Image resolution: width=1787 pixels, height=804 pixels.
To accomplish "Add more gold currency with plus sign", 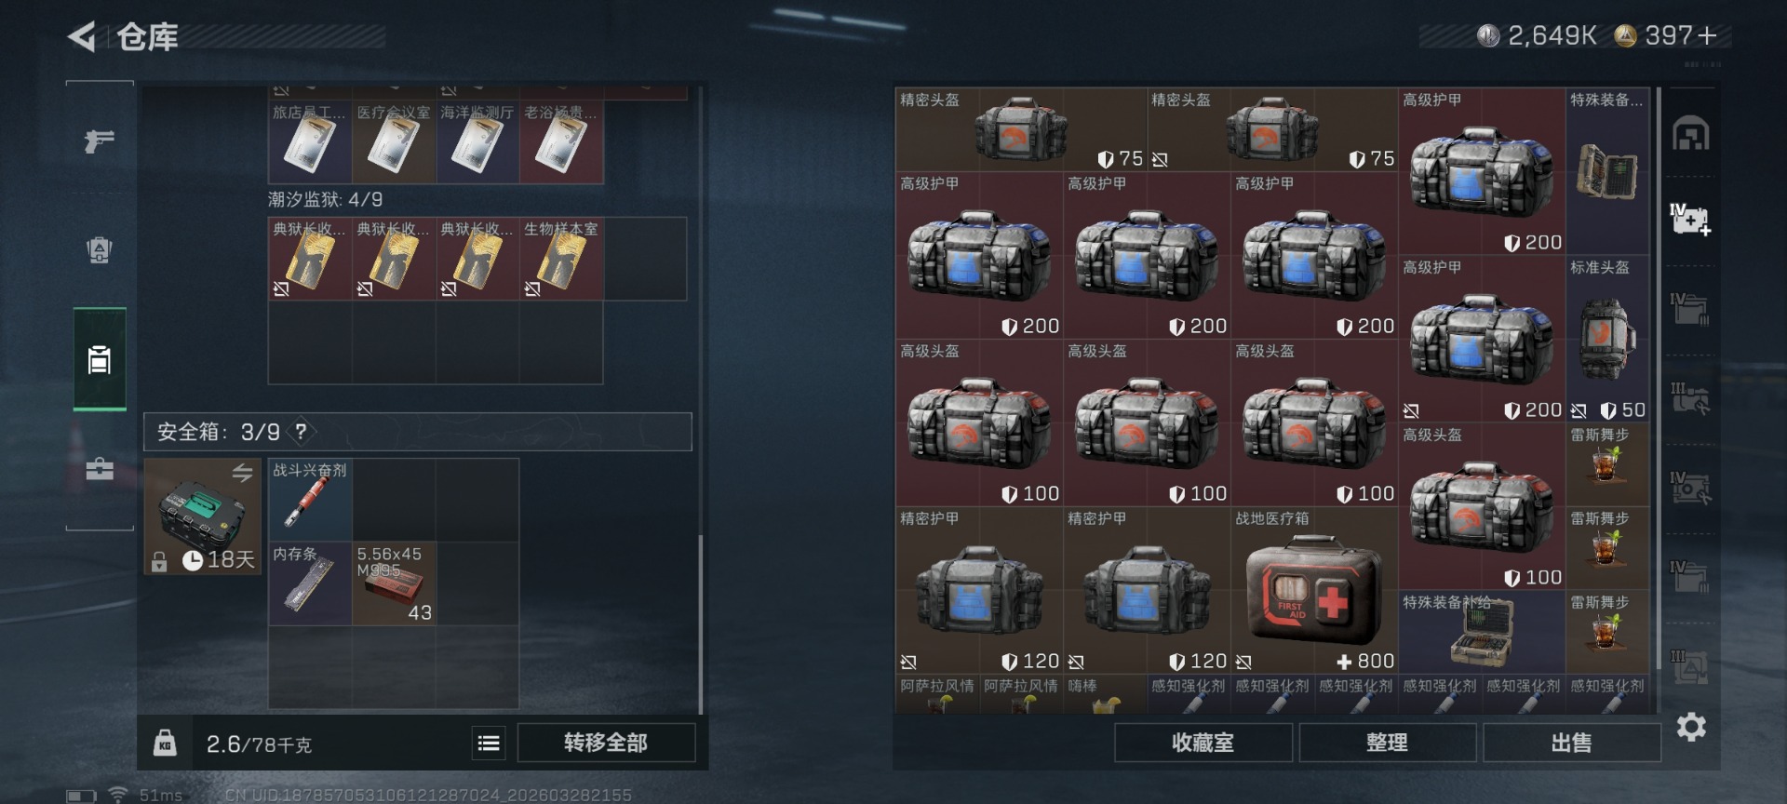I will [1707, 35].
